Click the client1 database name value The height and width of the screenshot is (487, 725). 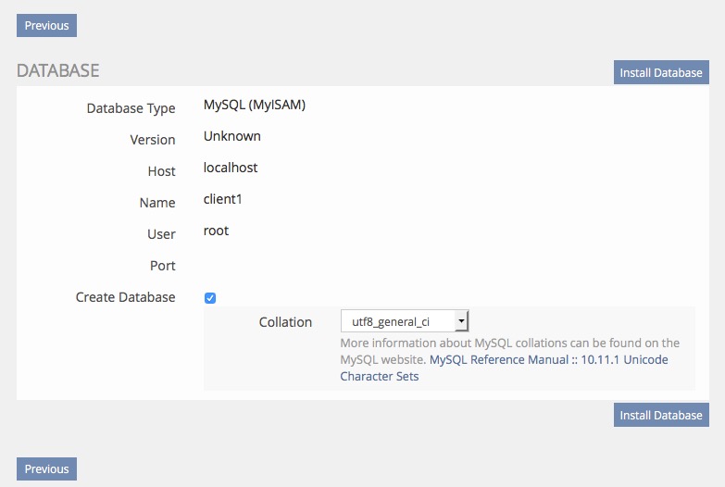click(223, 199)
